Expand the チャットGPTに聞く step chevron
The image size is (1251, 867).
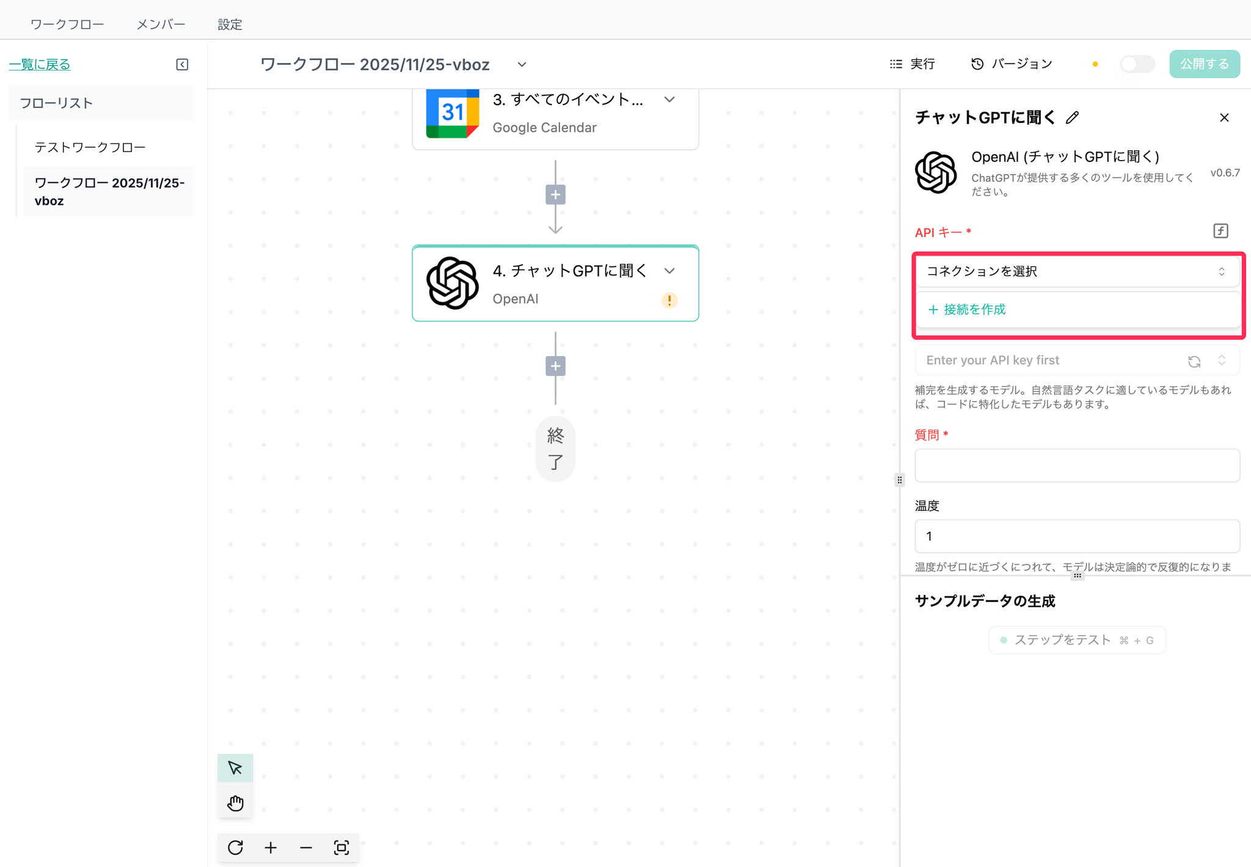point(669,271)
